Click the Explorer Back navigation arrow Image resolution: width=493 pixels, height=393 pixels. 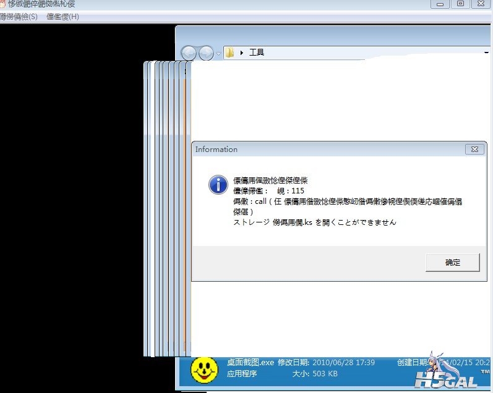click(x=189, y=53)
